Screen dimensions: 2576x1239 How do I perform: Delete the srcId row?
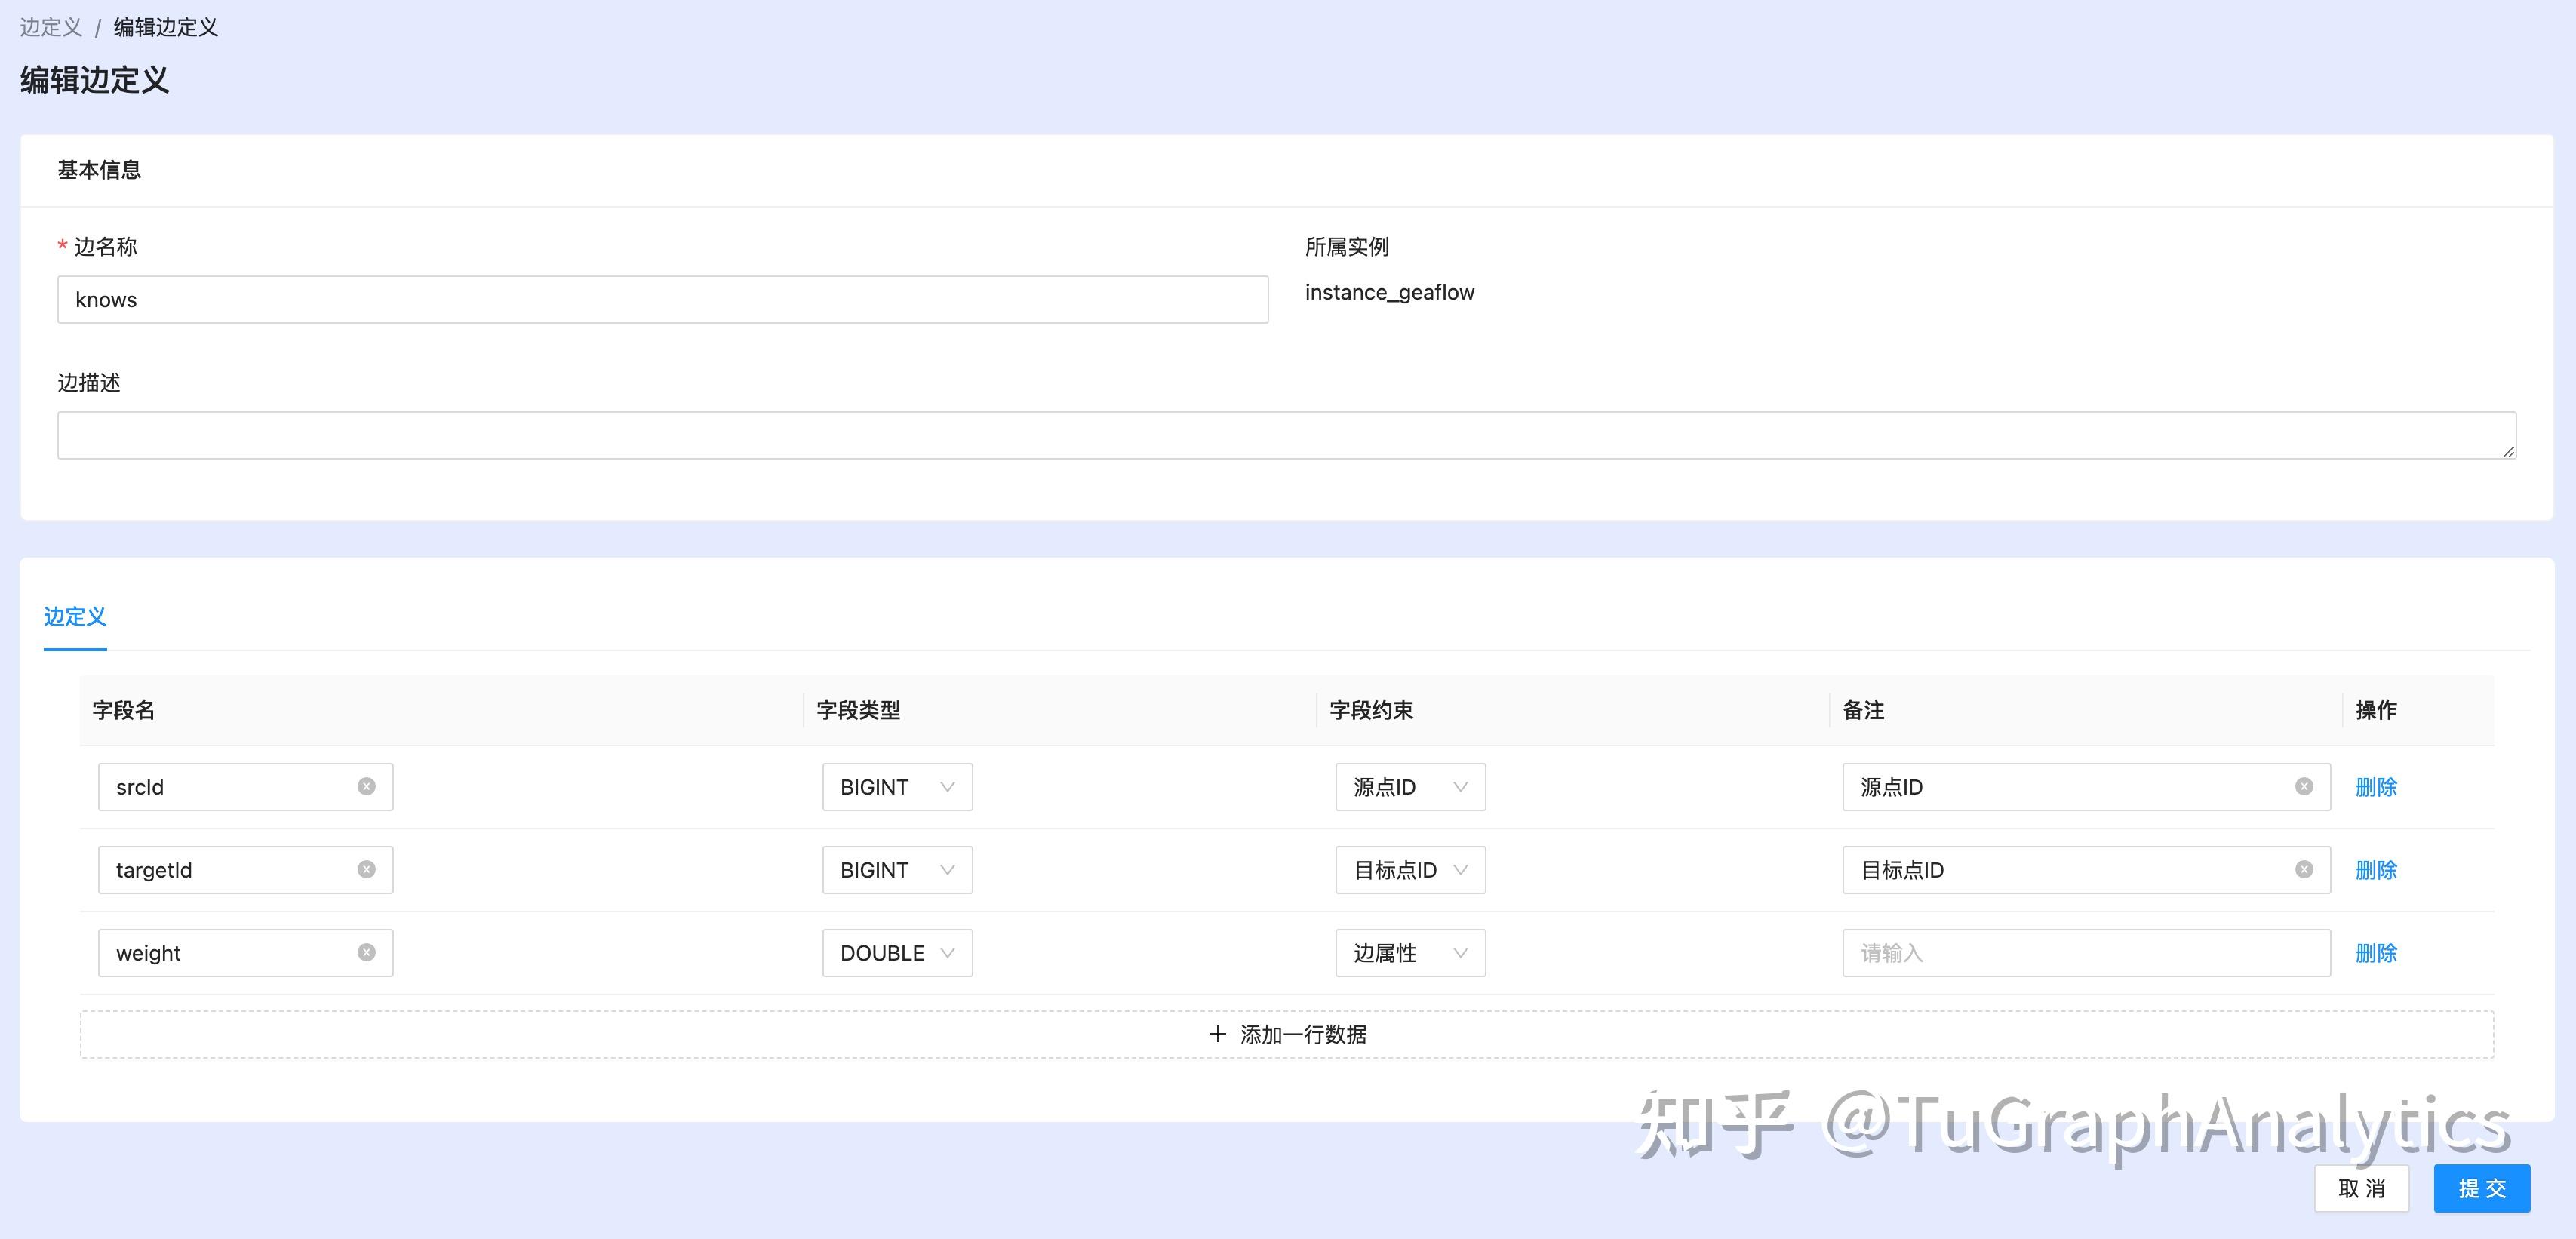(2376, 787)
